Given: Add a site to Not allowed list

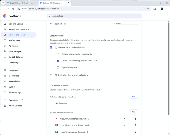Looking at the screenshot, I should [x=133, y=96].
